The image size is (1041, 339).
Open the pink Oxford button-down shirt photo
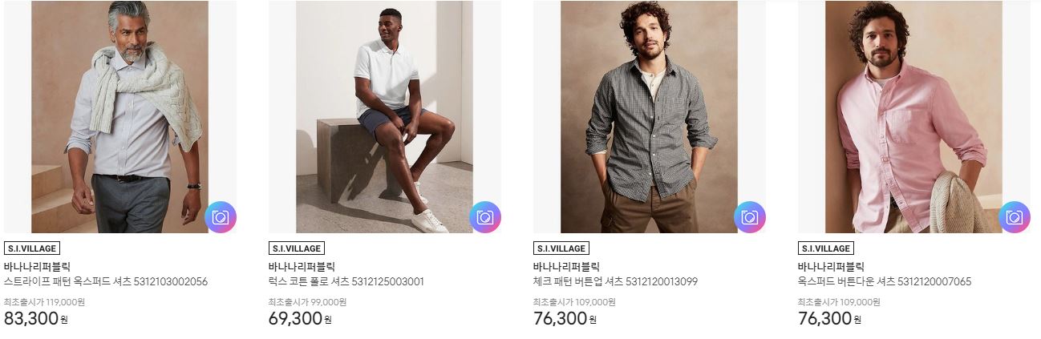pos(914,117)
